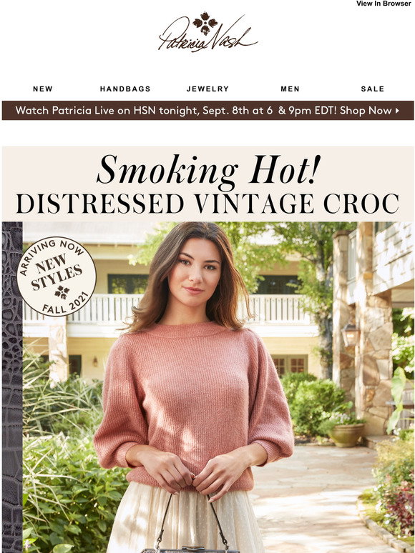
Task: Click the croc leather texture strip
Action: 12,387
